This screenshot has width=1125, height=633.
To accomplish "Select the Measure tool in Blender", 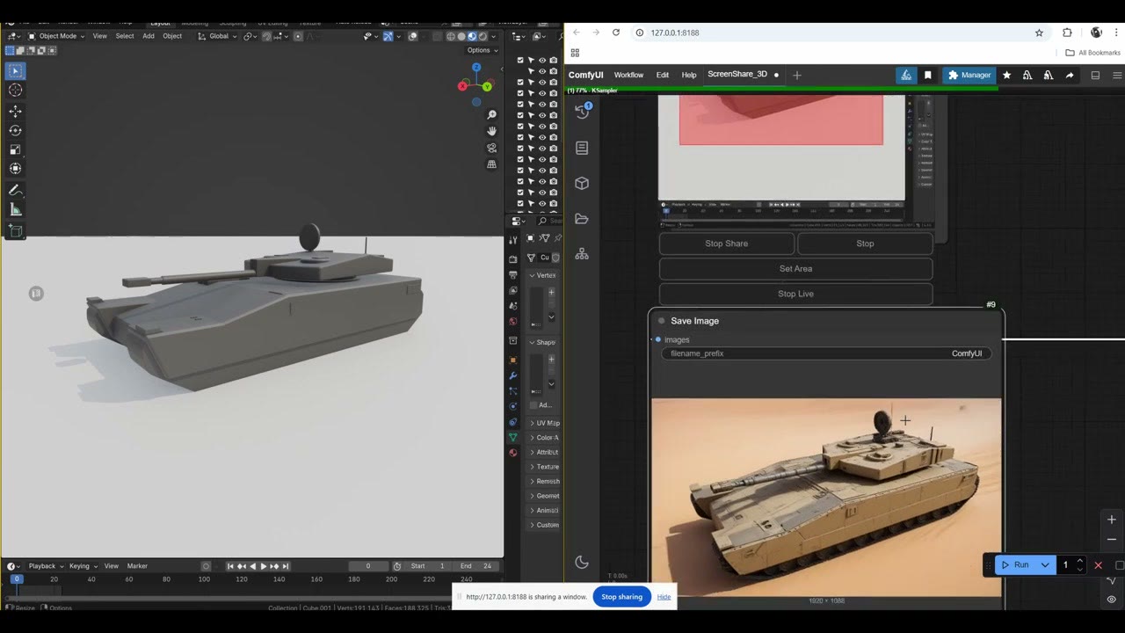I will coord(15,209).
